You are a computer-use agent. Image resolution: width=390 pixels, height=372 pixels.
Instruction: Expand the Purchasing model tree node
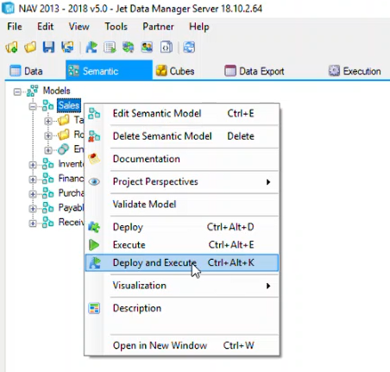click(33, 193)
